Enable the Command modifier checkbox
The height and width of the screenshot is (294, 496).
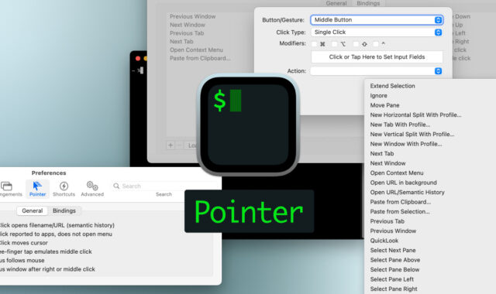point(314,44)
